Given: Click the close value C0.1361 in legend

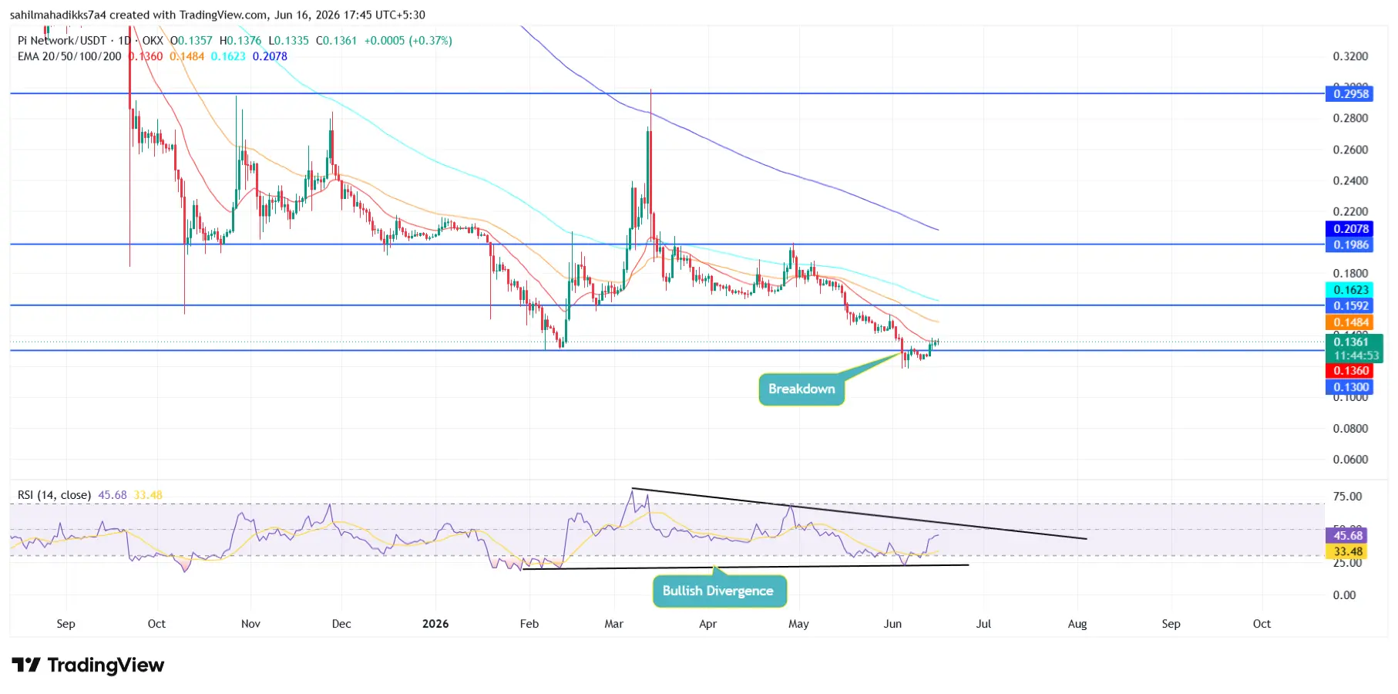Looking at the screenshot, I should (337, 41).
